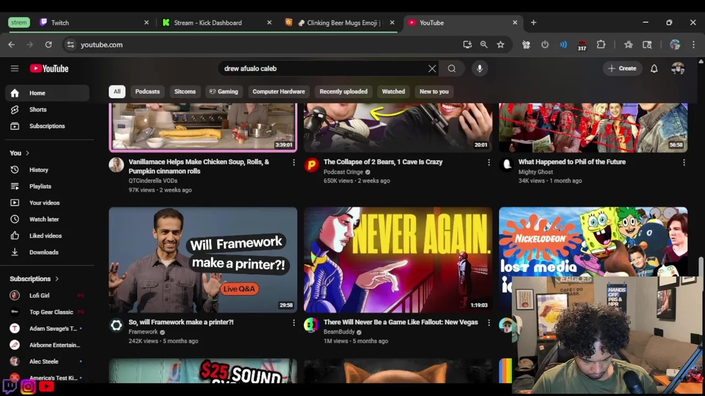Open the Mighty Ghost channel avatar
Screen dimensions: 705x396
[x=506, y=164]
